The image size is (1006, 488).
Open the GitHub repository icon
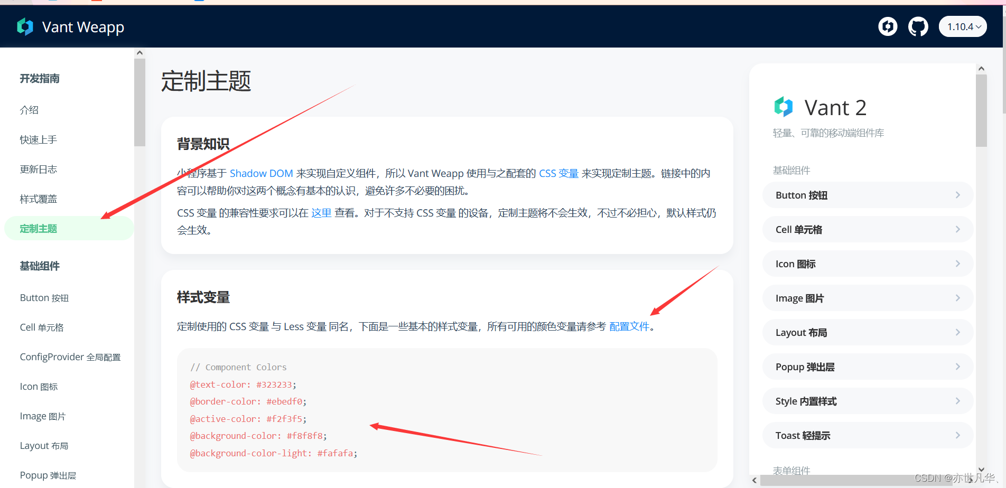[918, 26]
